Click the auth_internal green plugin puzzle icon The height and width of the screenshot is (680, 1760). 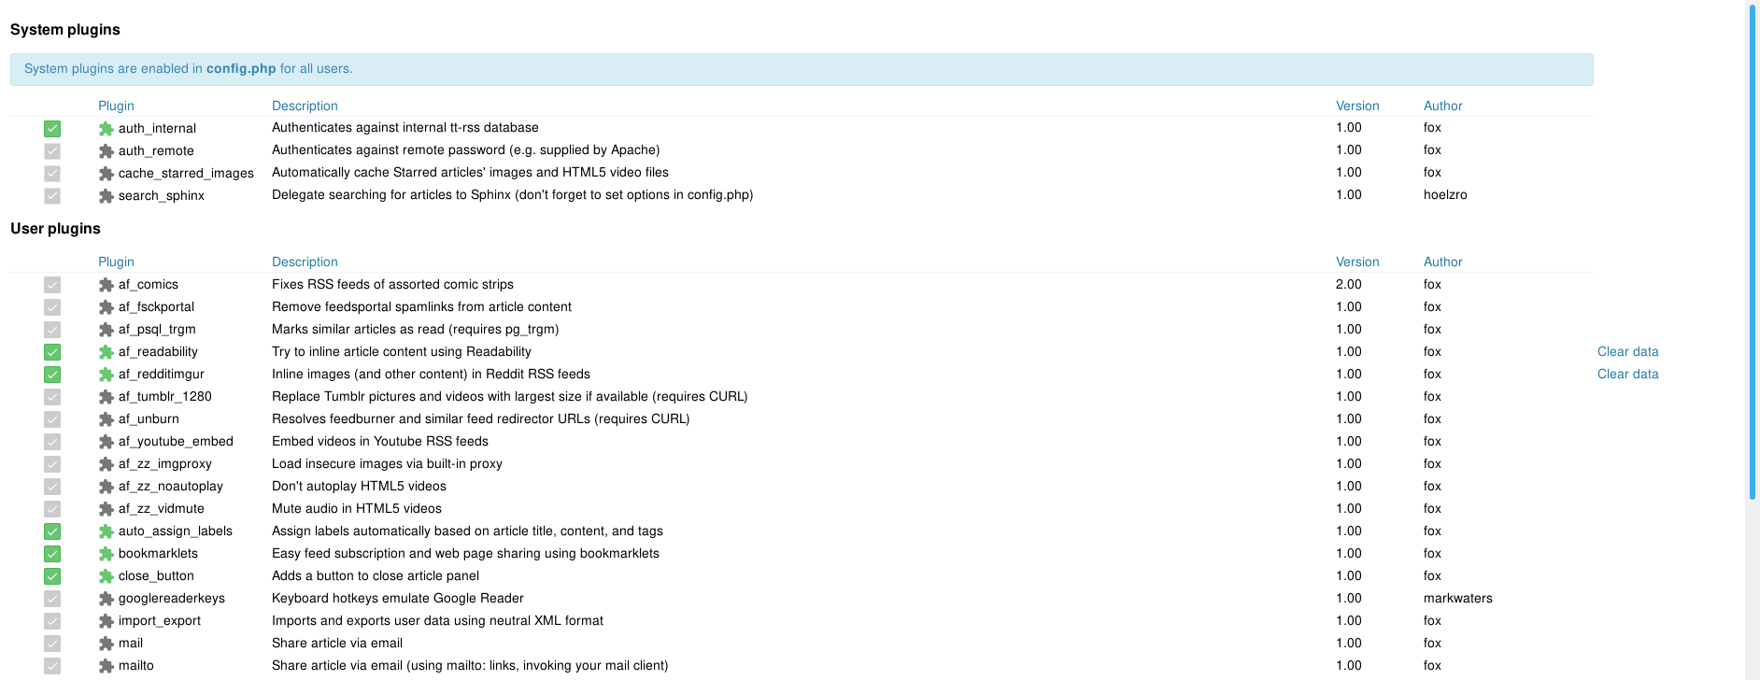coord(106,129)
